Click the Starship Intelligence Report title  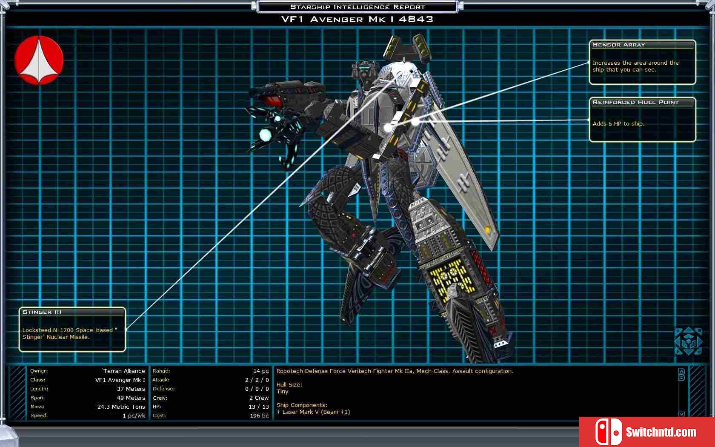click(357, 7)
